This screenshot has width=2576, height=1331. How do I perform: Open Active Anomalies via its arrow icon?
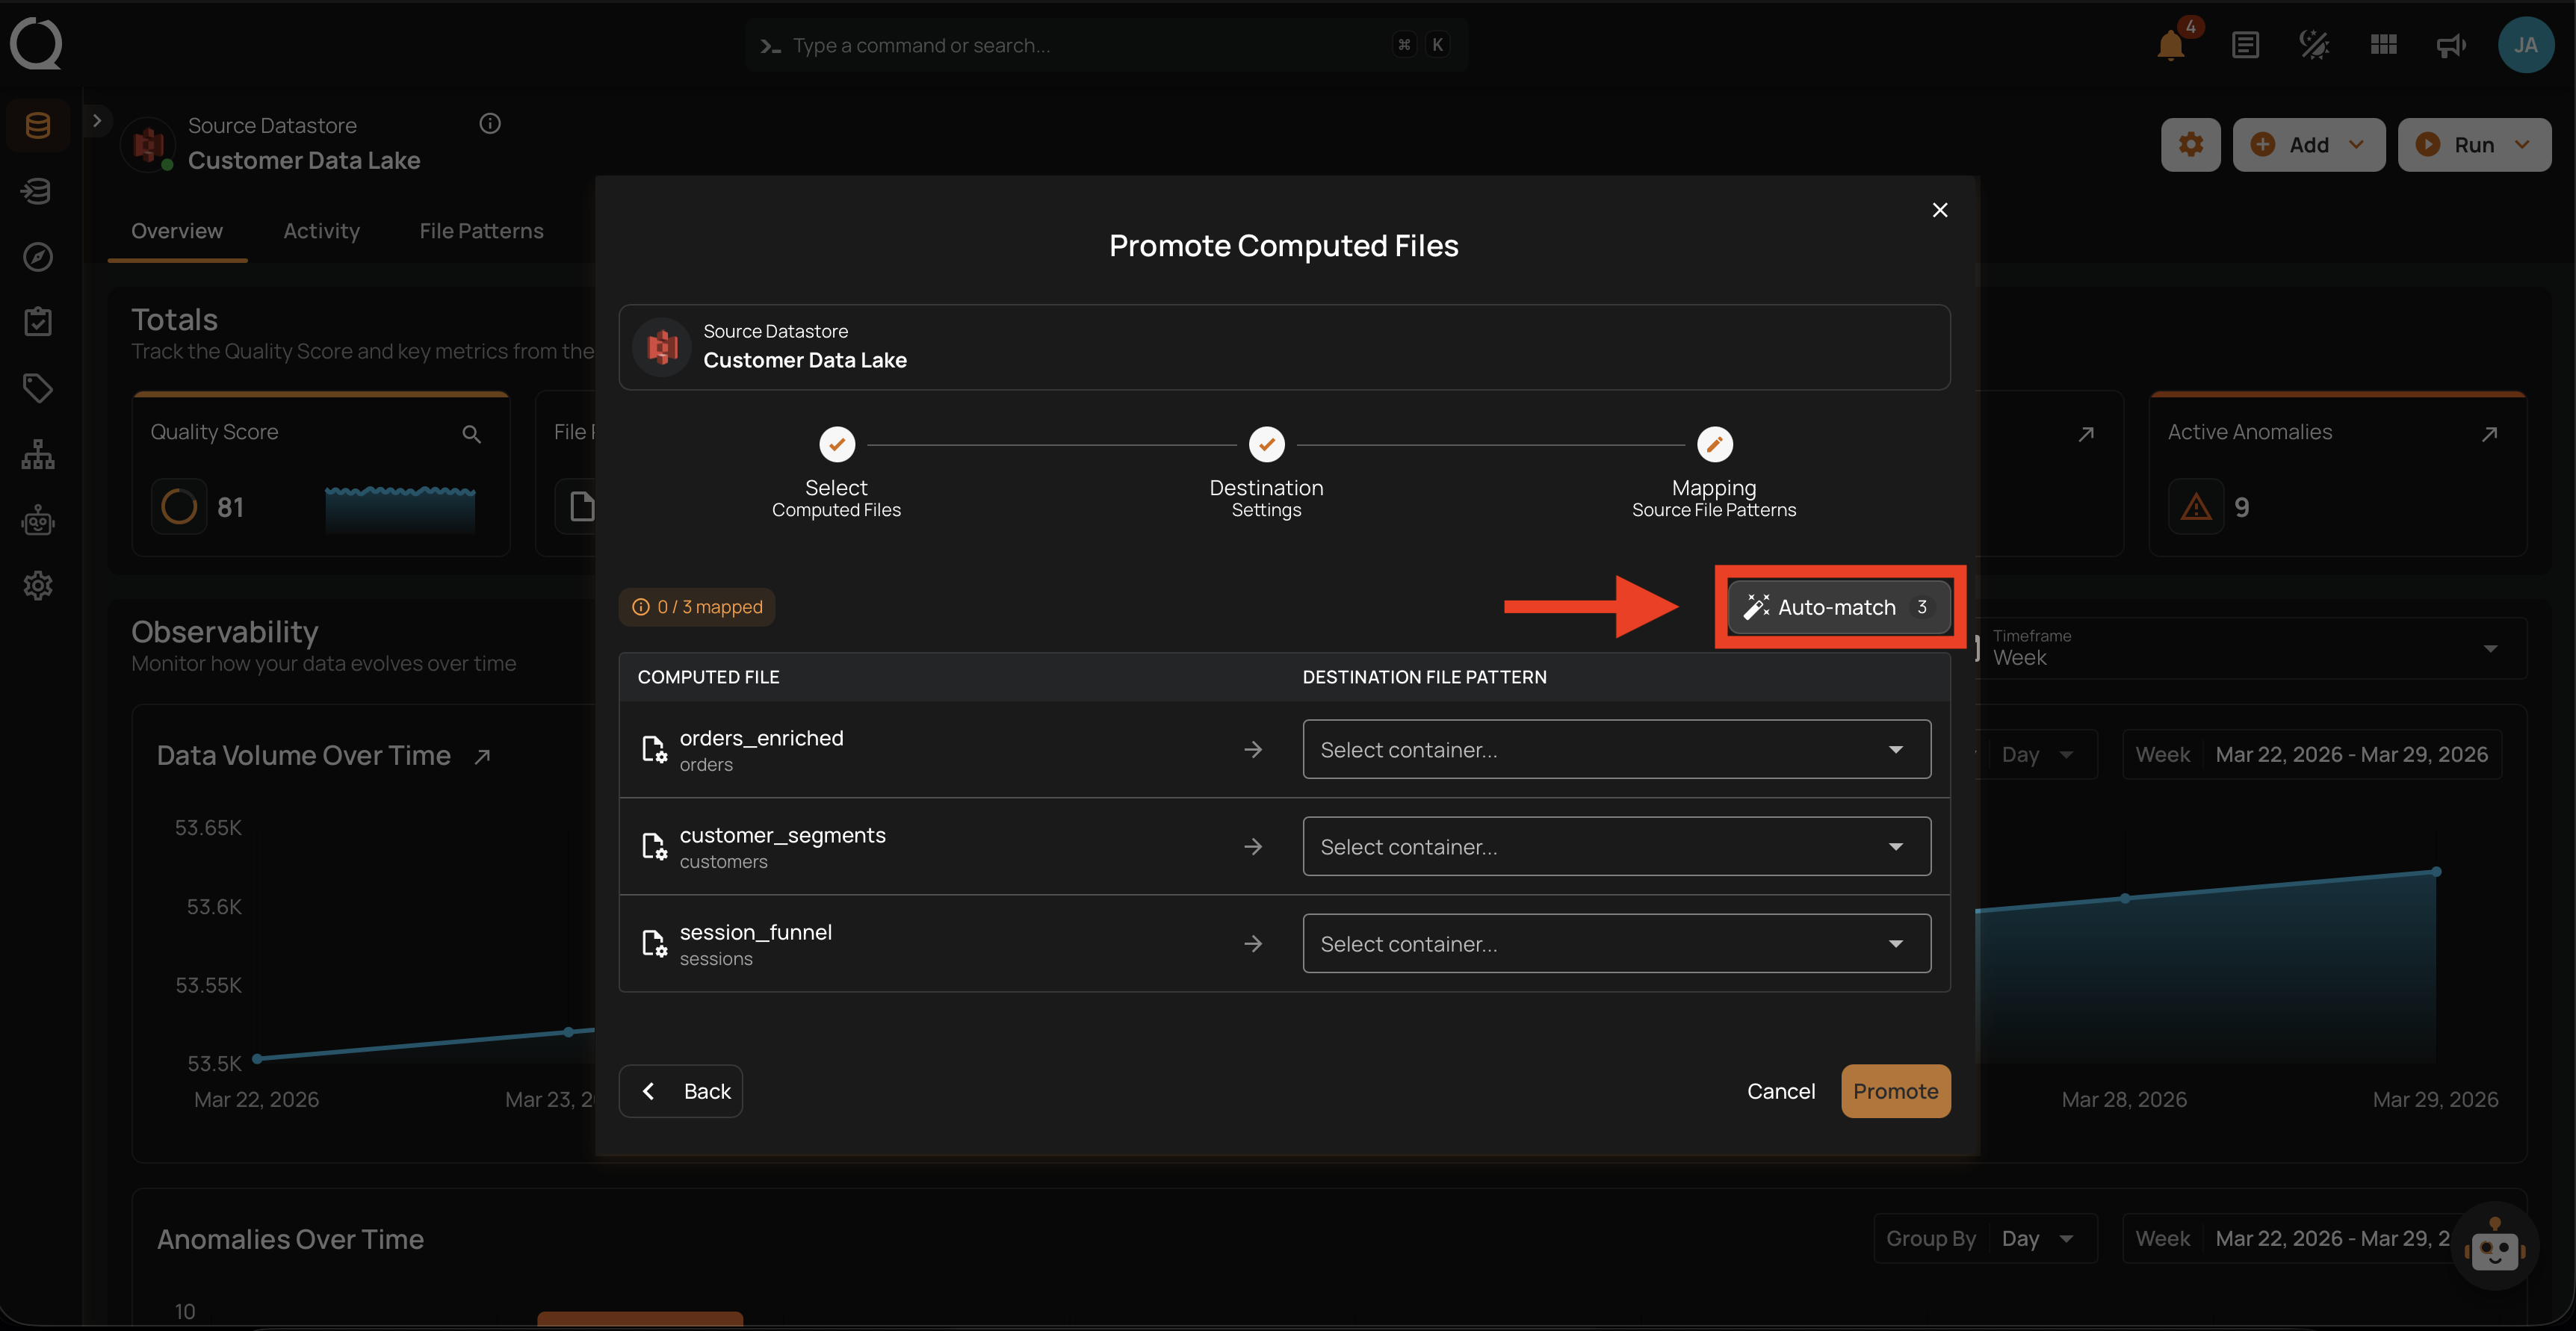click(2489, 433)
